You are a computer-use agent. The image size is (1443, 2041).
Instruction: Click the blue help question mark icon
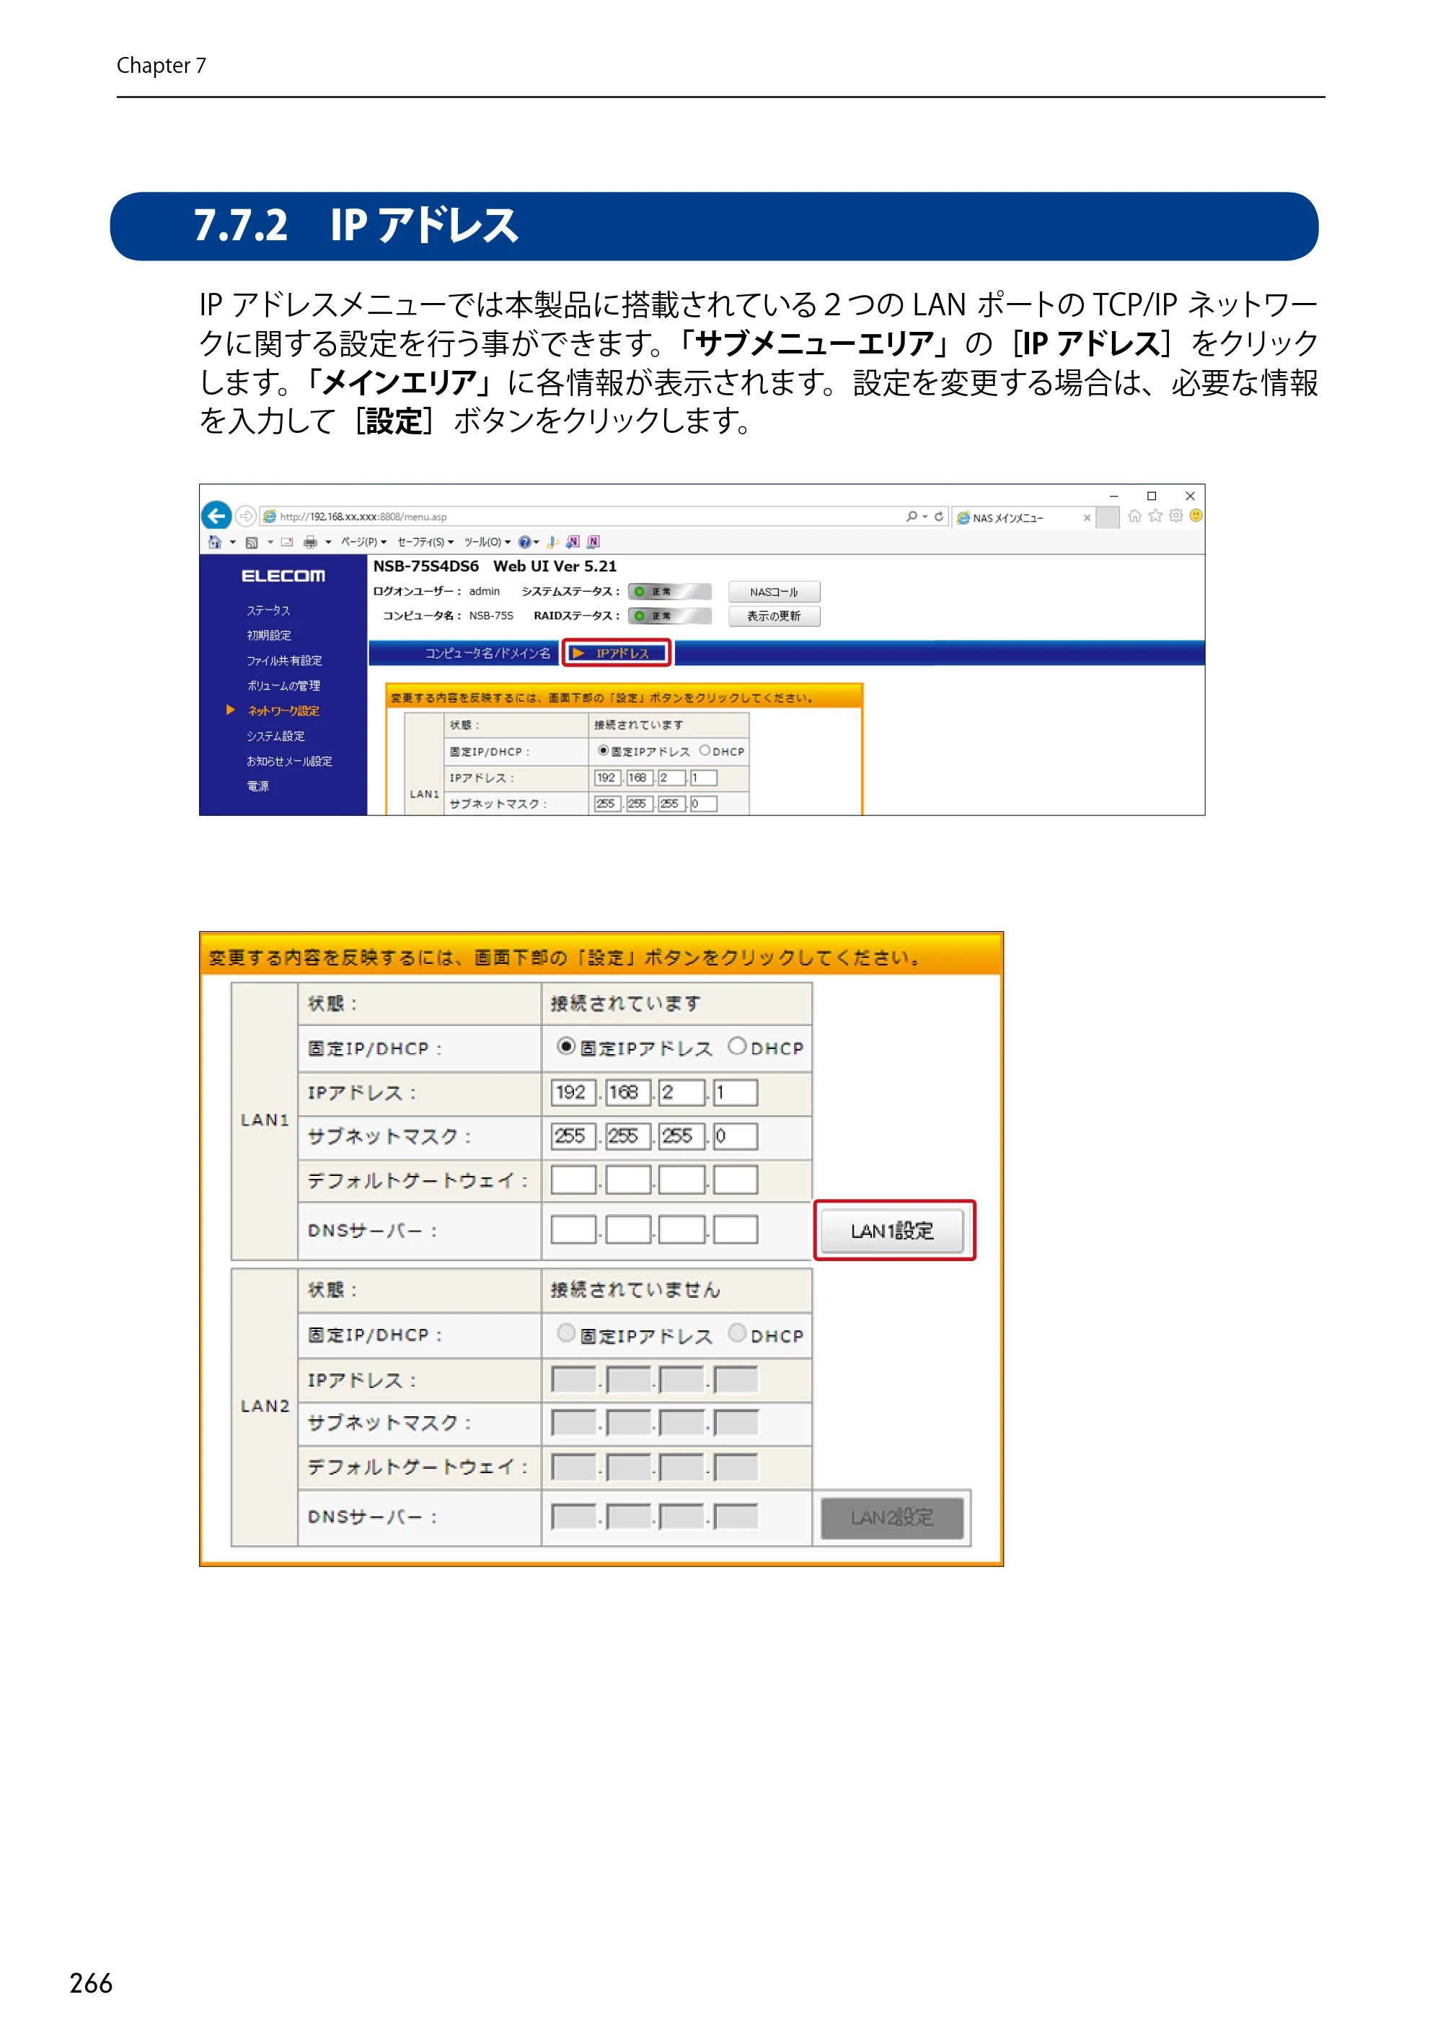coord(524,543)
